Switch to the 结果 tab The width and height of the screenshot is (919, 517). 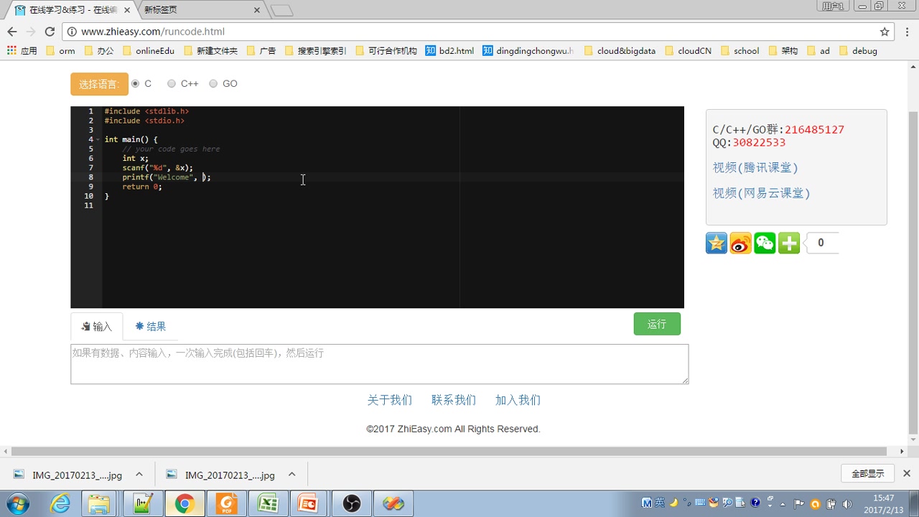(x=151, y=327)
